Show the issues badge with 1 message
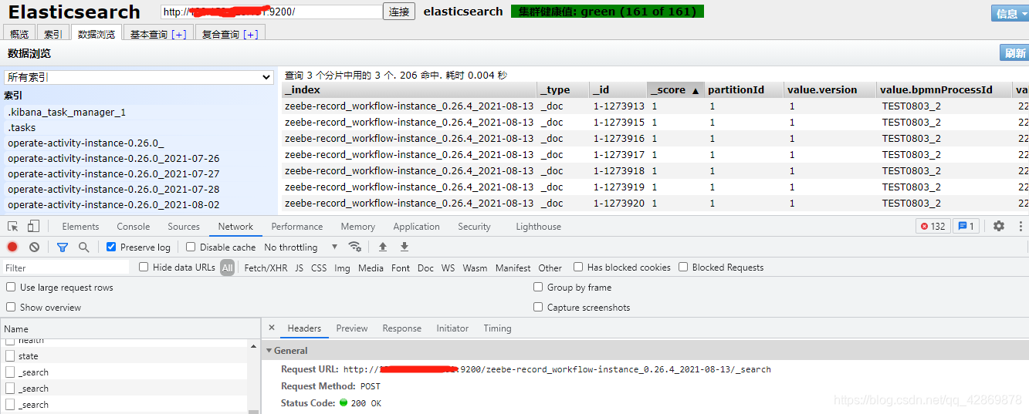 pyautogui.click(x=966, y=226)
